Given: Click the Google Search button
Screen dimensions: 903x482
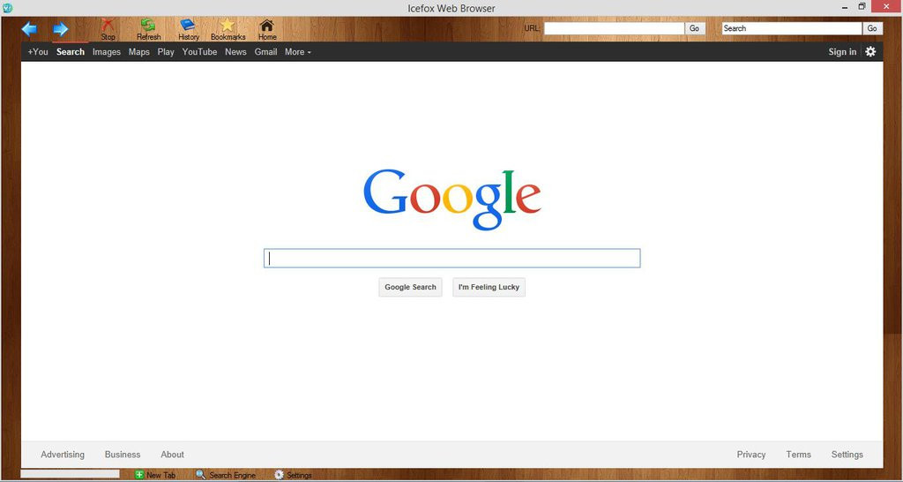Looking at the screenshot, I should tap(410, 287).
